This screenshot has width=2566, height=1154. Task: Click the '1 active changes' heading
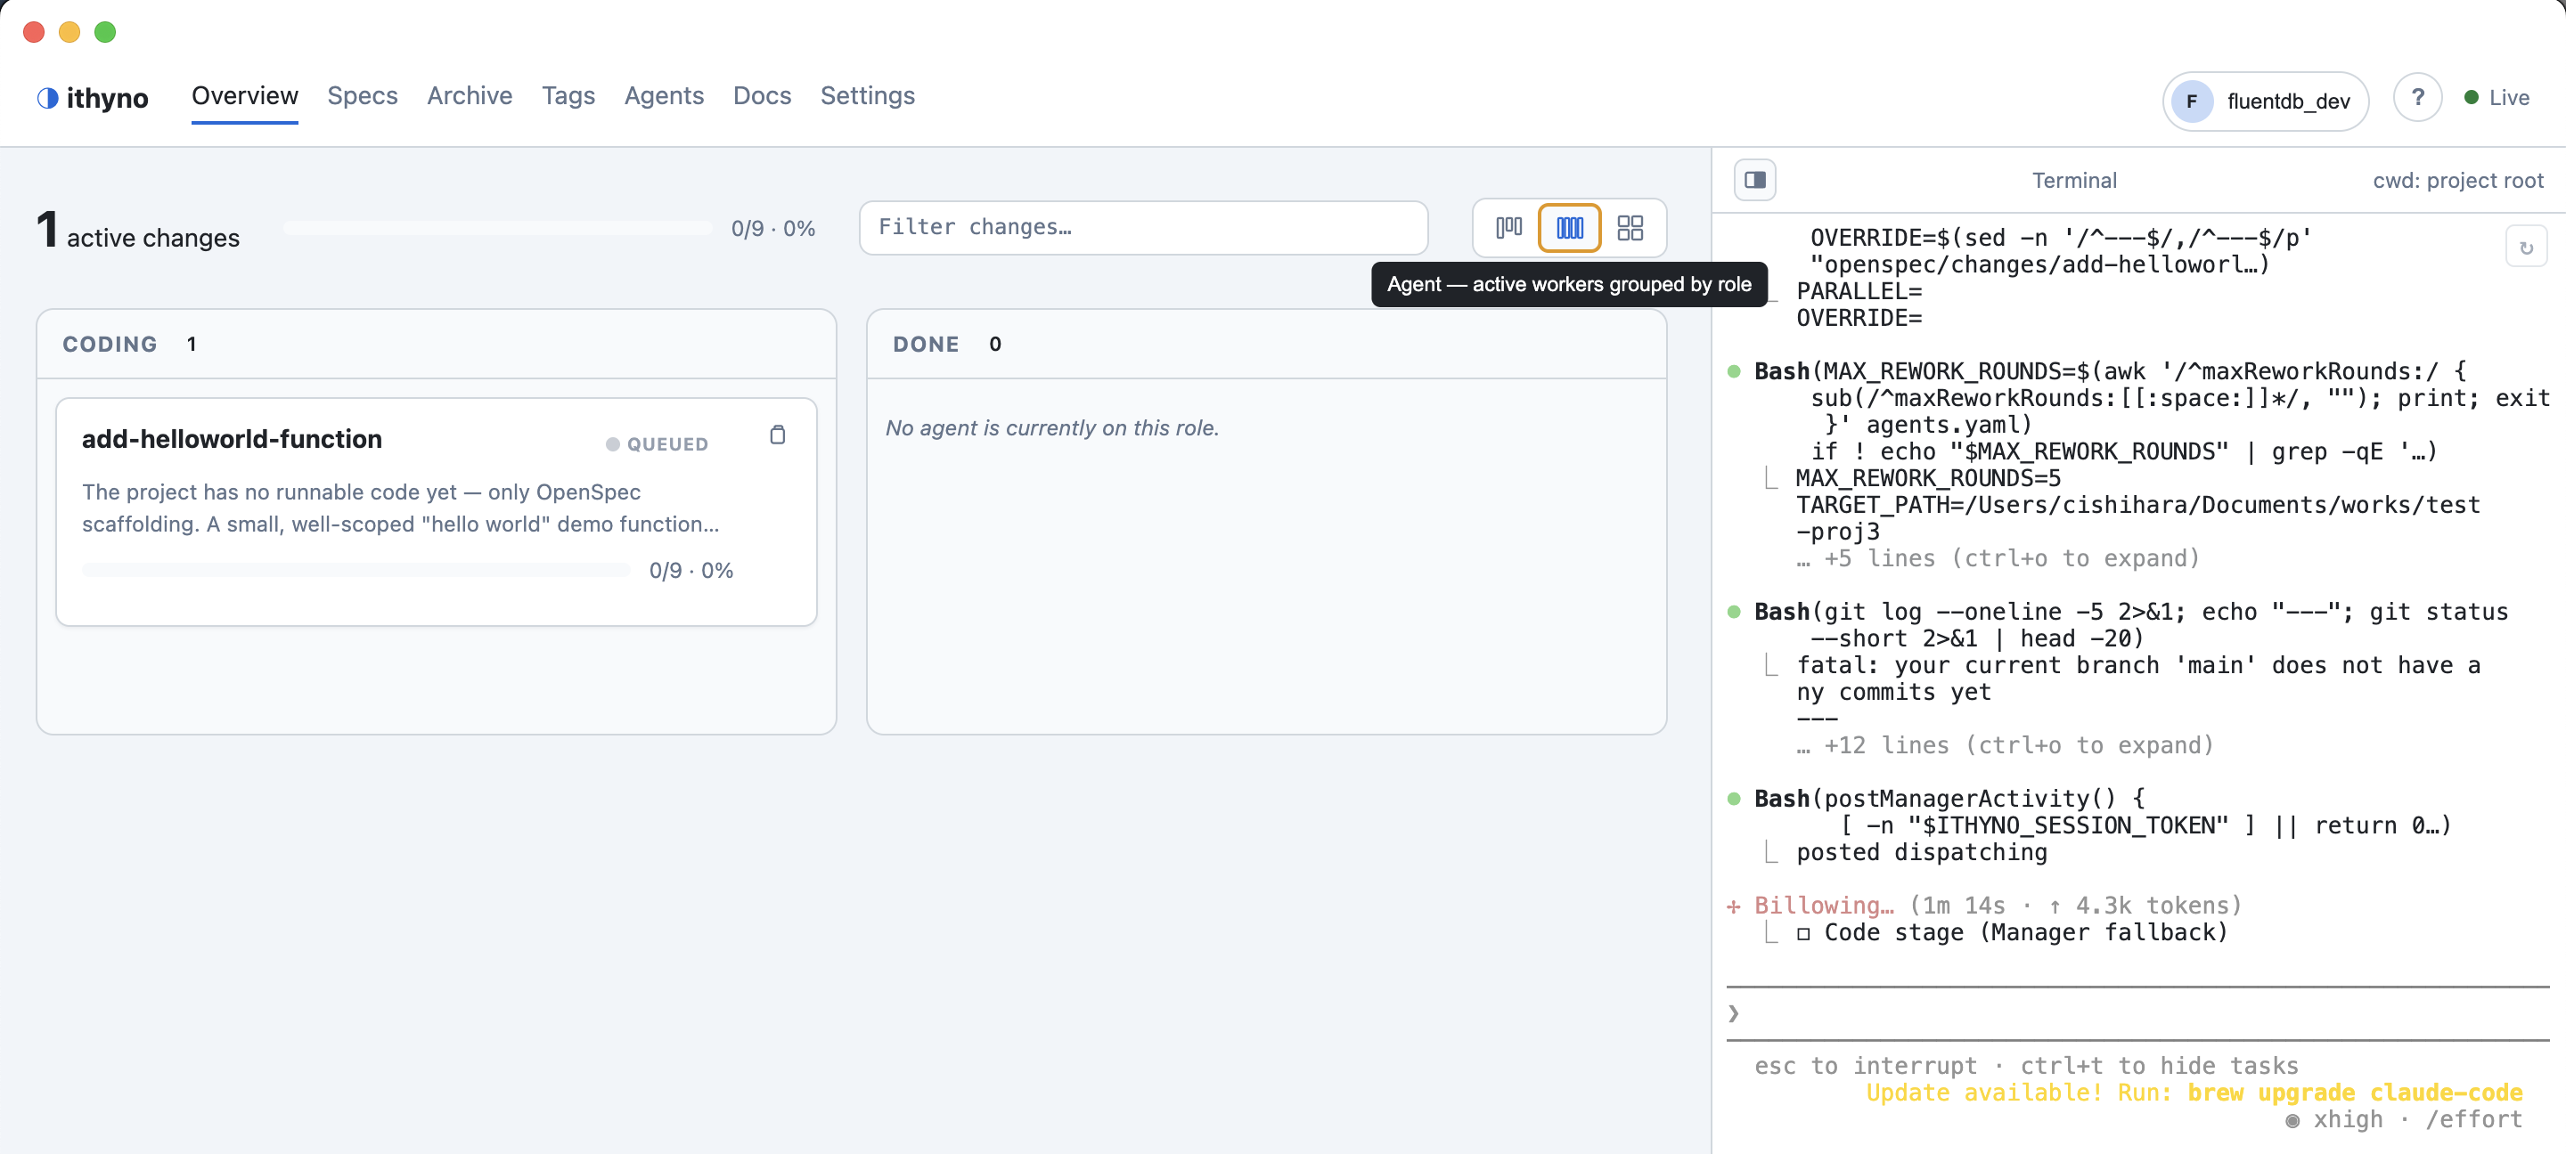[137, 231]
